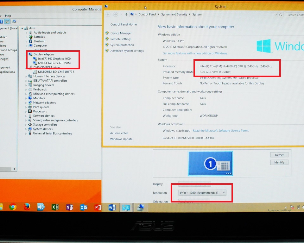Click the Forward arrow in System window
This screenshot has width=304, height=243.
point(116,14)
